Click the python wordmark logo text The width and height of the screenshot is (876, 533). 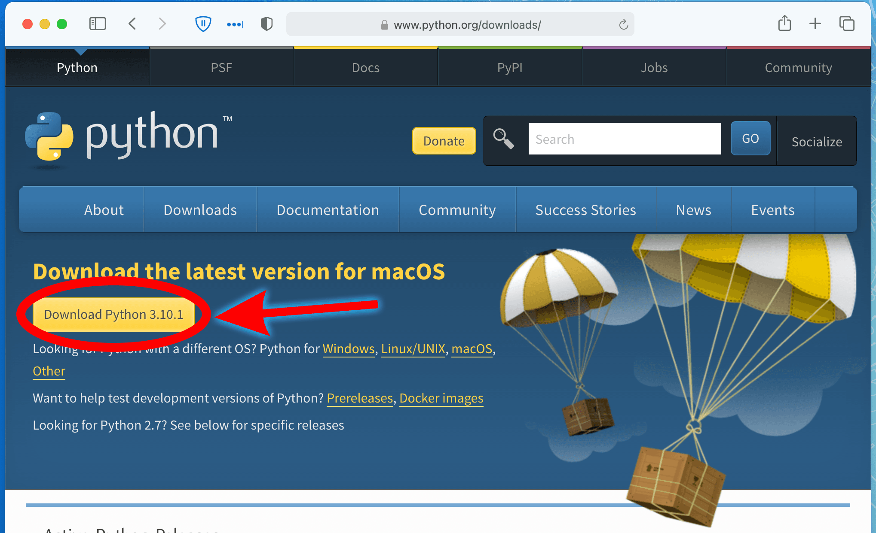(153, 134)
